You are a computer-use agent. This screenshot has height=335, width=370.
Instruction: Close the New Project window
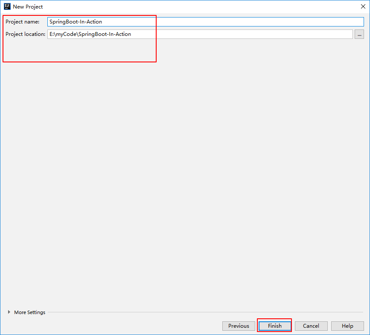(363, 6)
